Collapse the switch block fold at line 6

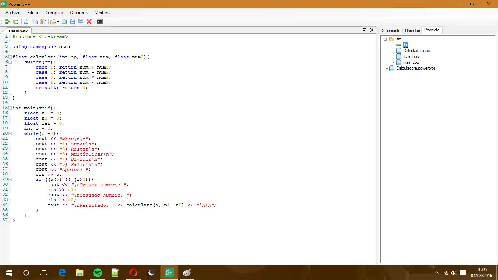pos(10,62)
